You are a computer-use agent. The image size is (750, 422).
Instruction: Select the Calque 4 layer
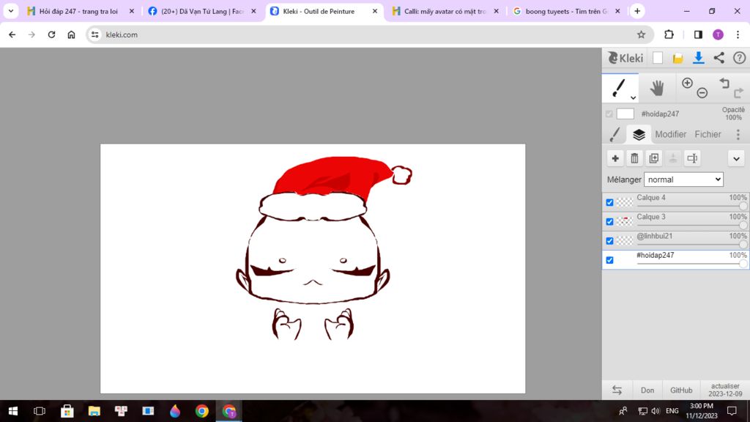coord(675,202)
